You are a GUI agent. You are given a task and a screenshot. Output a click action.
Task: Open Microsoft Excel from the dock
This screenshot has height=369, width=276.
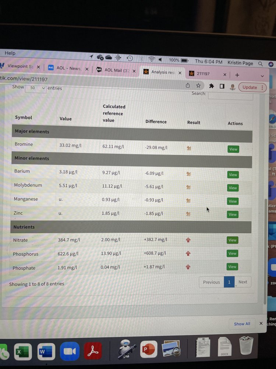tap(23, 351)
